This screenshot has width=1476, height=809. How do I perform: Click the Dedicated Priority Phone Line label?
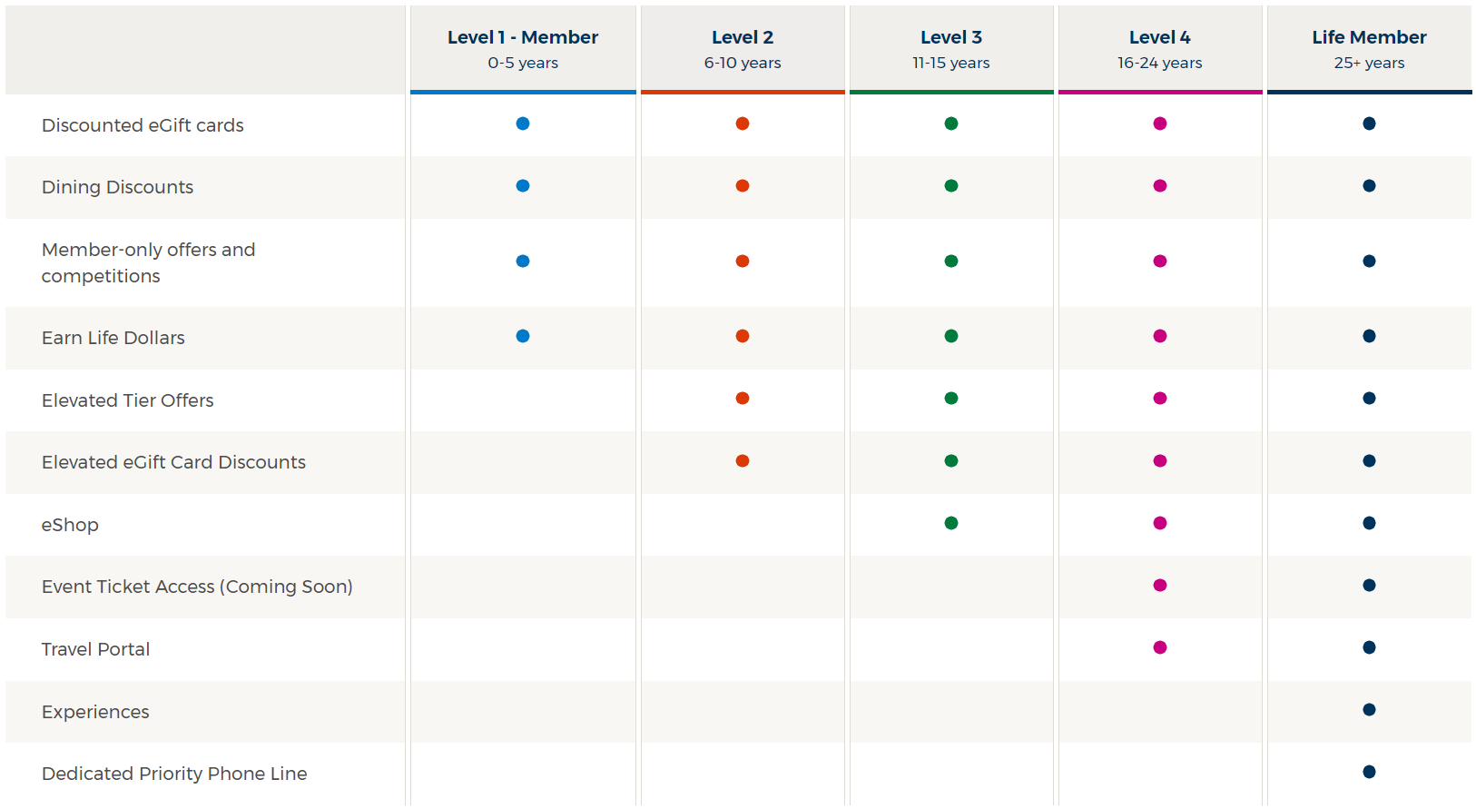pos(174,774)
